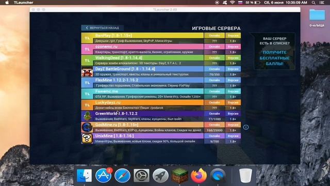Click the clock showing 10:35:09 AM
Image resolution: width=330 pixels, height=186 pixels.
296,3
